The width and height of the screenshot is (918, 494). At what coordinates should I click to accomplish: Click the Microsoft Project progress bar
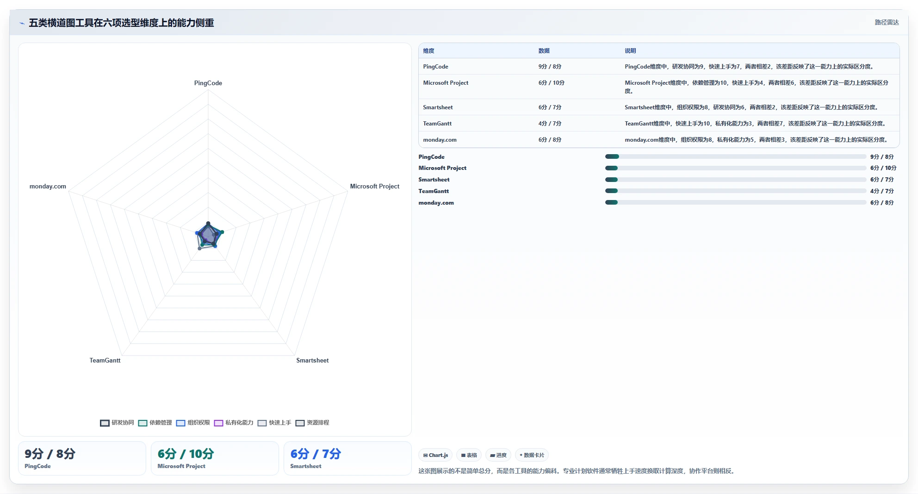[x=736, y=168]
